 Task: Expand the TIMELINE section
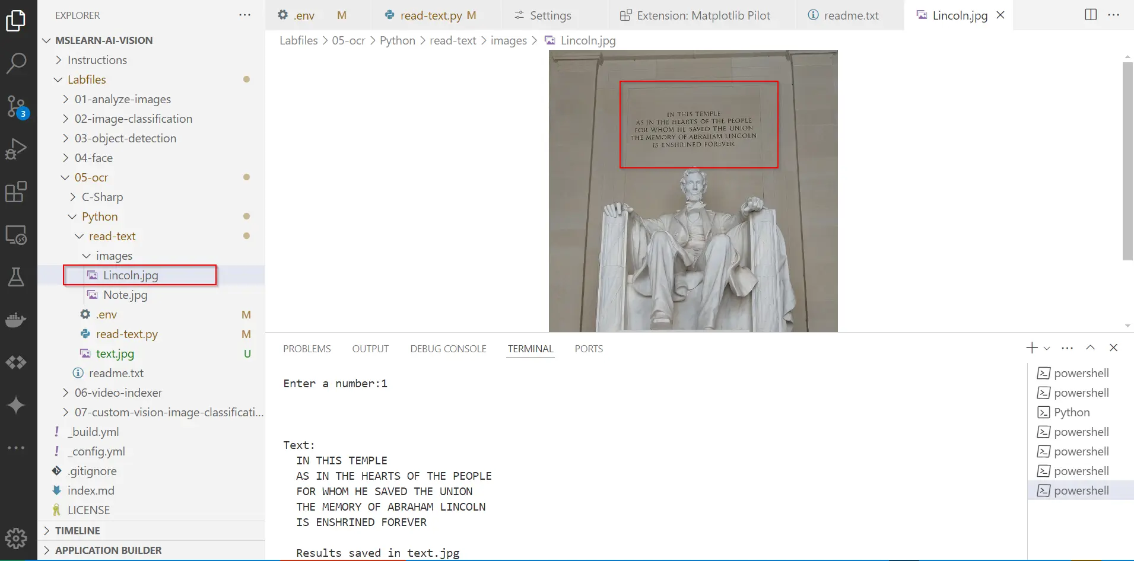click(77, 531)
